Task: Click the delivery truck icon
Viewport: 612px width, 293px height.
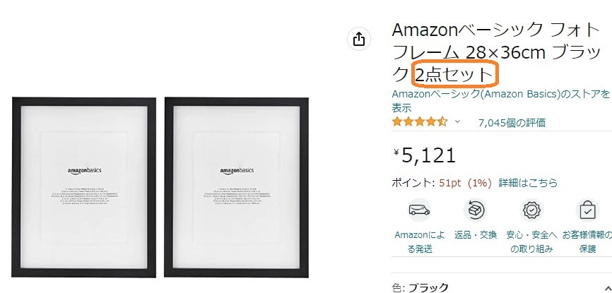Action: [419, 210]
